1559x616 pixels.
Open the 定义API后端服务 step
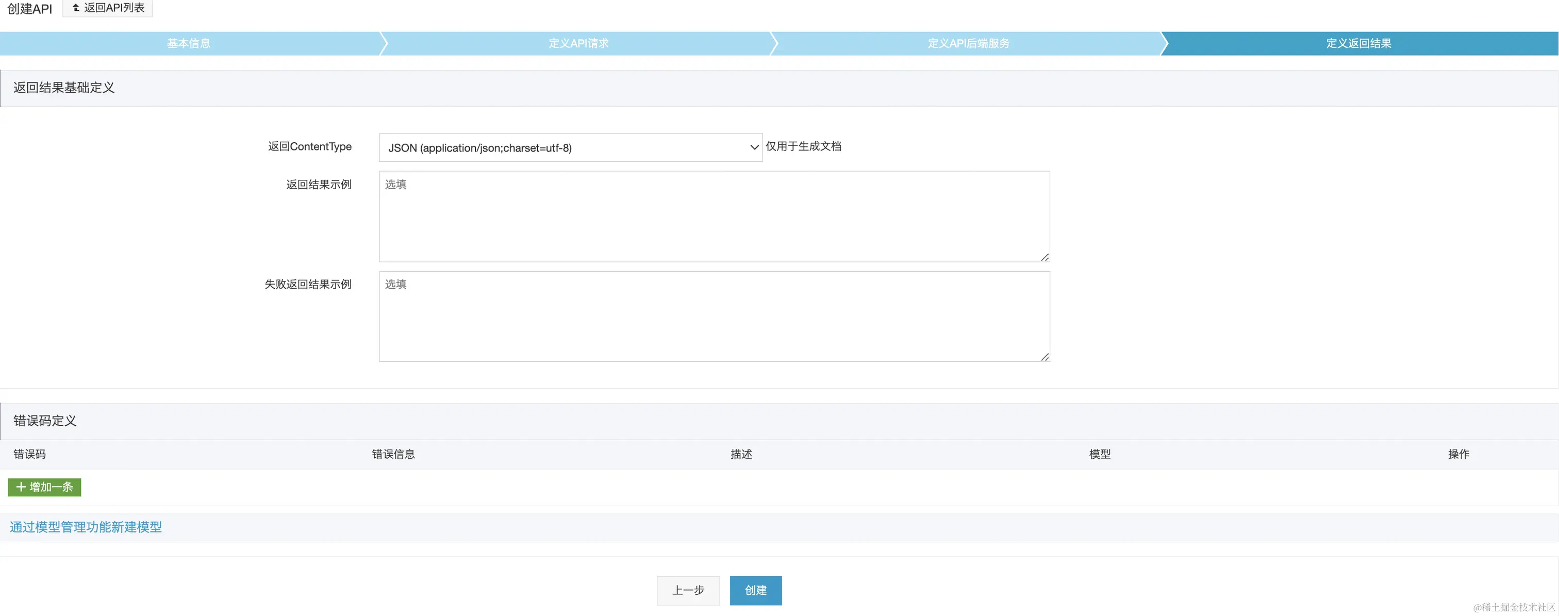coord(968,44)
